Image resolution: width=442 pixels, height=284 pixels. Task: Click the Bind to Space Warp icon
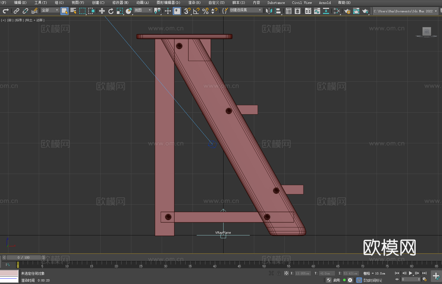tap(34, 11)
